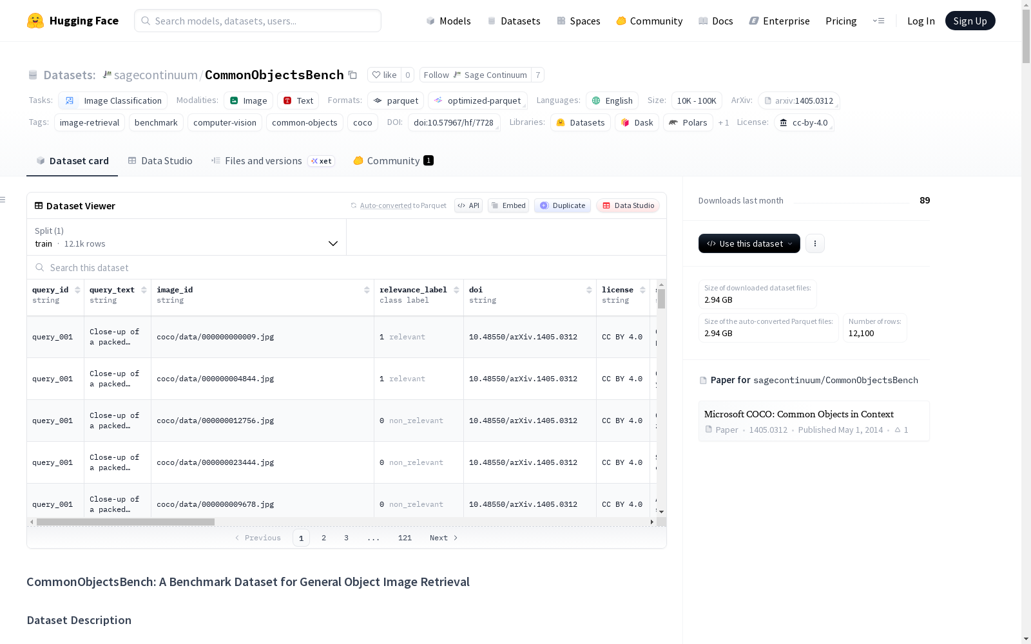
Task: Open the Enterprise menu item
Action: pos(780,21)
